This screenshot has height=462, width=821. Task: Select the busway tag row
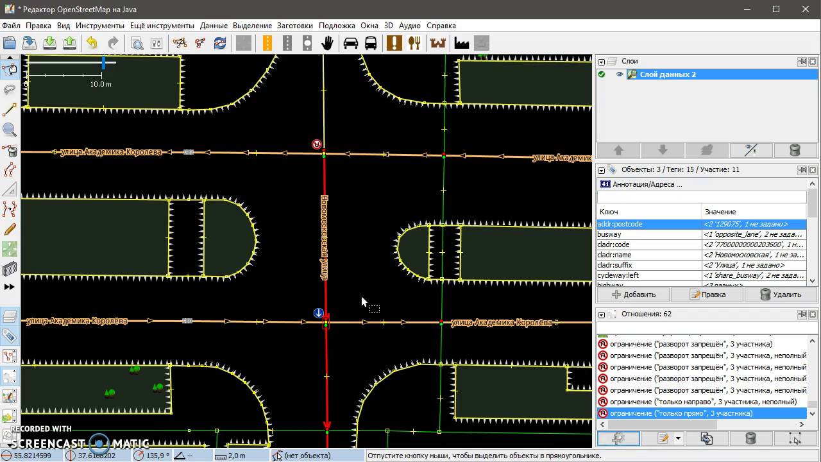tap(702, 234)
